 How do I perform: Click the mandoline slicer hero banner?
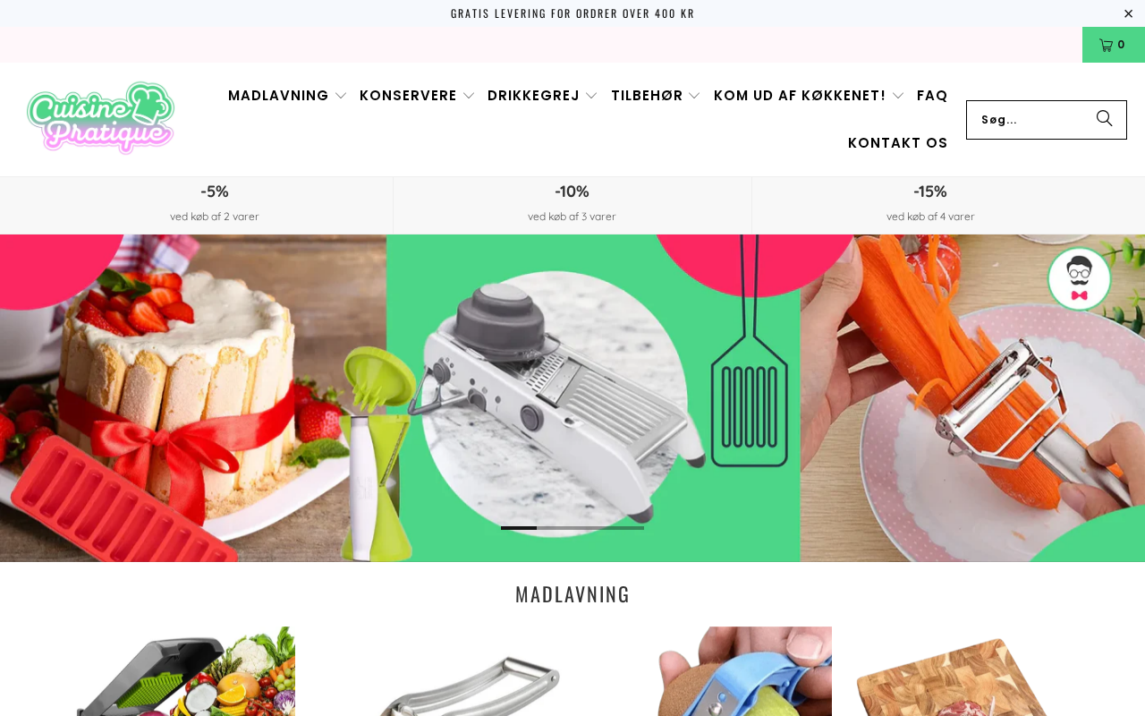(572, 398)
